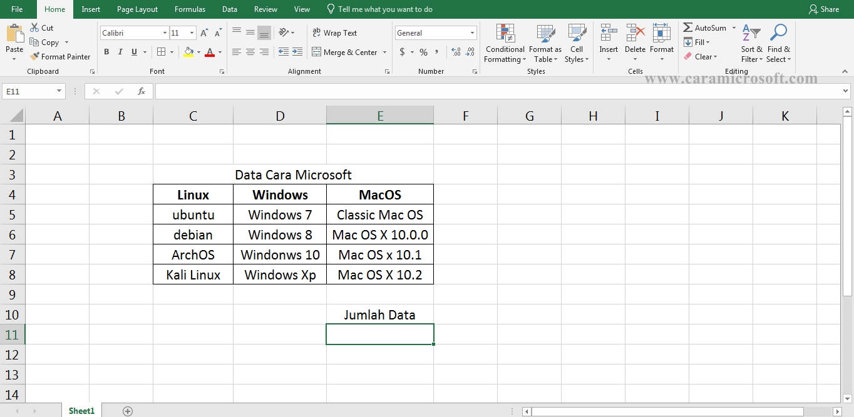Toggle Wrap Text on

point(334,33)
